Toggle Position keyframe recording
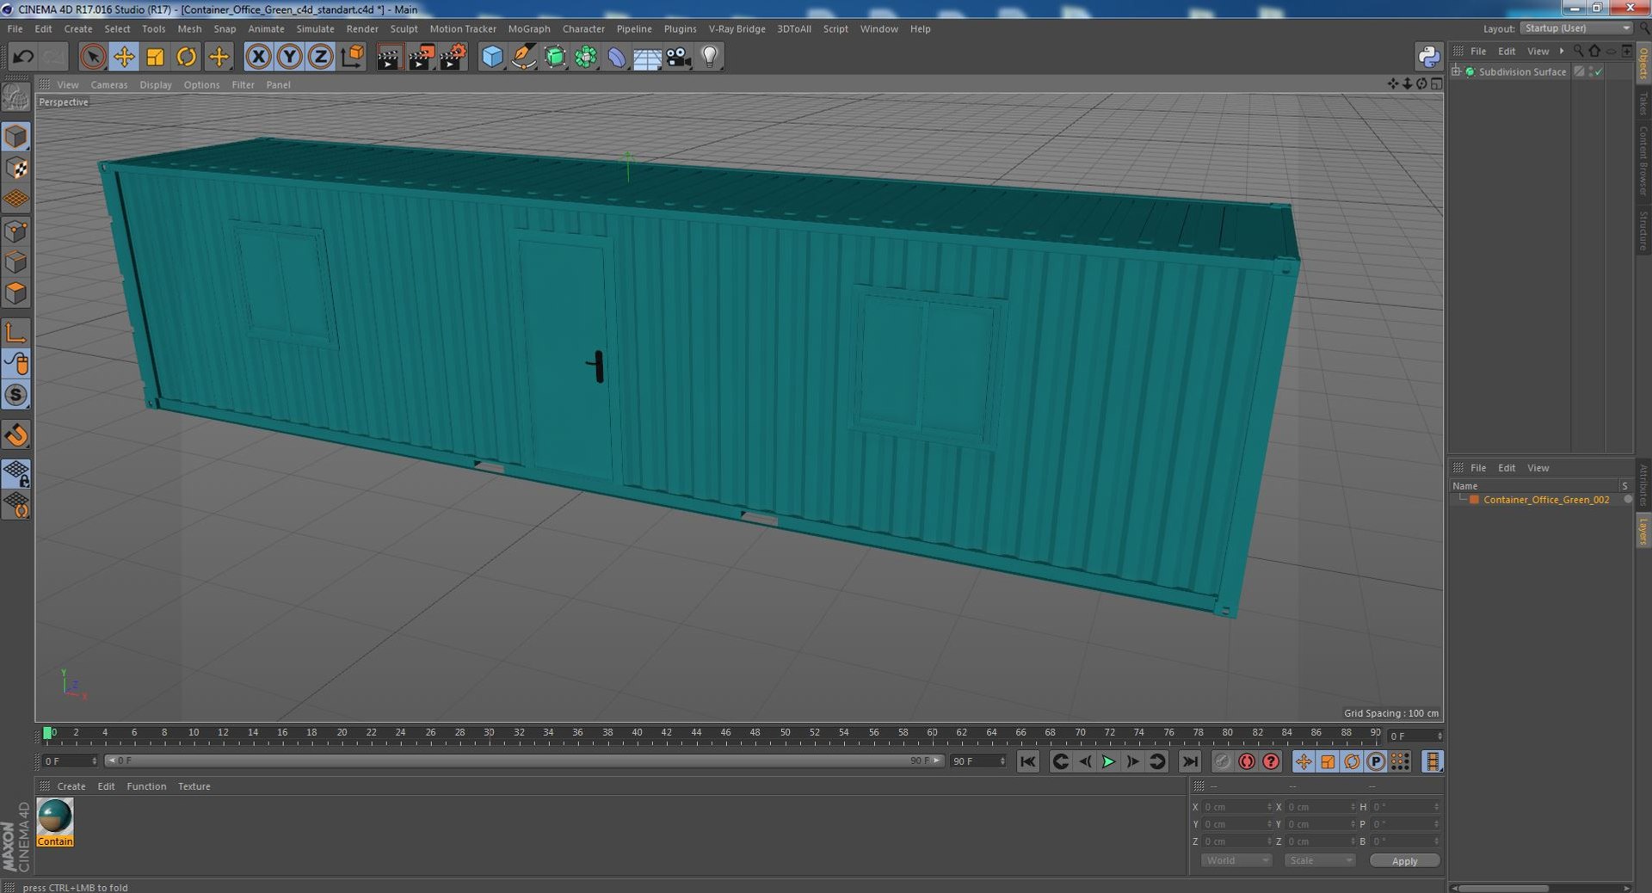The image size is (1652, 893). tap(1304, 761)
